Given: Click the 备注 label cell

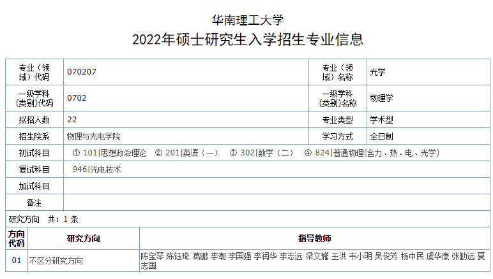Looking at the screenshot, I should click(34, 203).
